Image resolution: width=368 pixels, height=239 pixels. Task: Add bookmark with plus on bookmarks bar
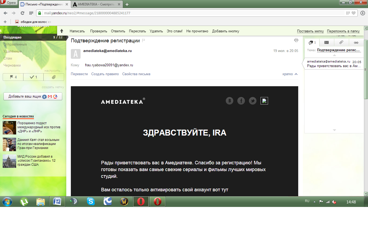[5, 22]
